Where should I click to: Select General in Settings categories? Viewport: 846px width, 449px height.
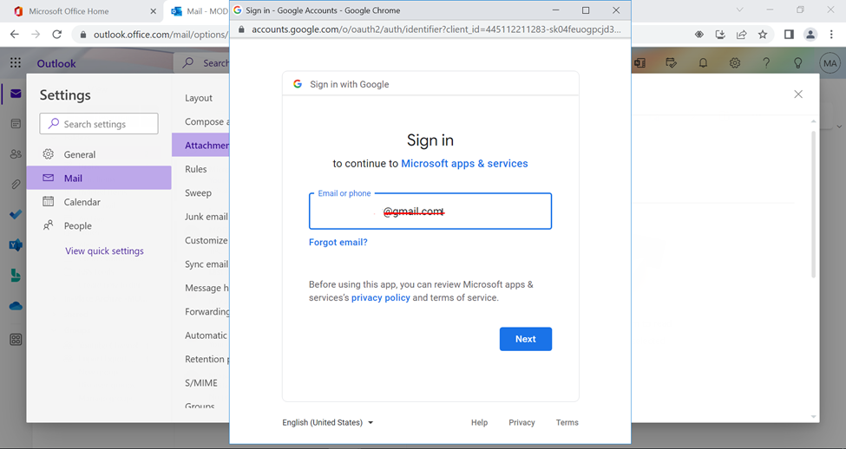99,154
